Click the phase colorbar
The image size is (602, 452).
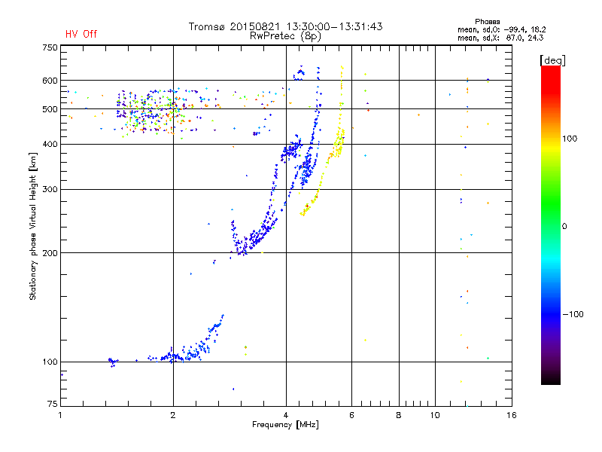click(551, 225)
